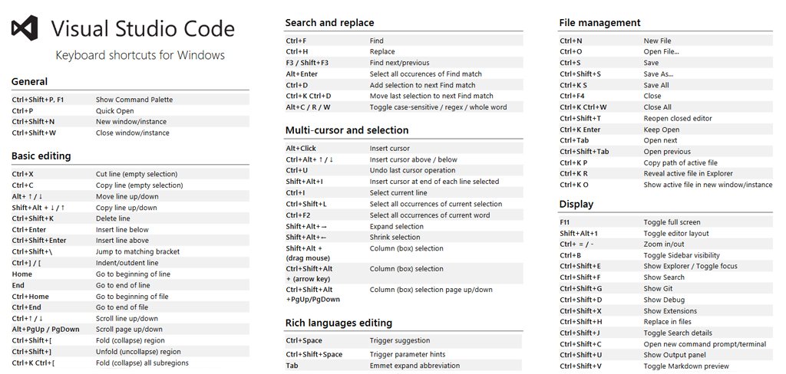The height and width of the screenshot is (374, 786).
Task: Select the 'Rich languages editing' heading
Action: tap(339, 323)
